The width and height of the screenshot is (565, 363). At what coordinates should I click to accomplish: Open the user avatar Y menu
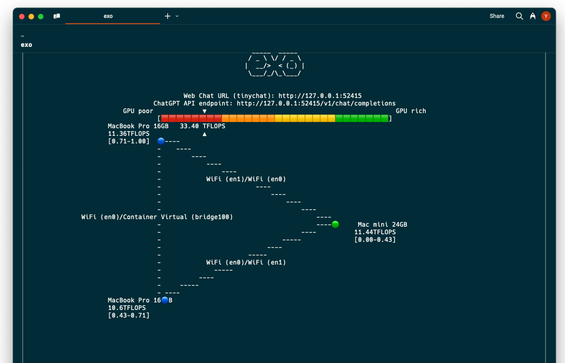click(x=546, y=16)
